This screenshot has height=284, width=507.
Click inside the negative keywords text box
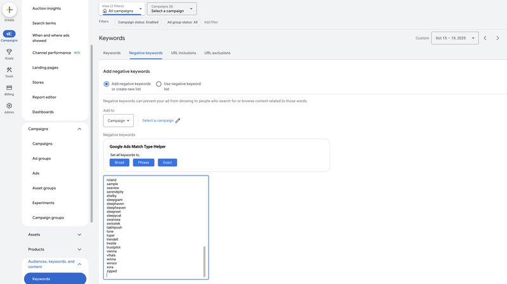click(156, 228)
